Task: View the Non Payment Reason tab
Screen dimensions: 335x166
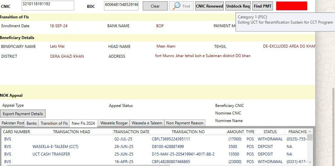Action: click(185, 123)
